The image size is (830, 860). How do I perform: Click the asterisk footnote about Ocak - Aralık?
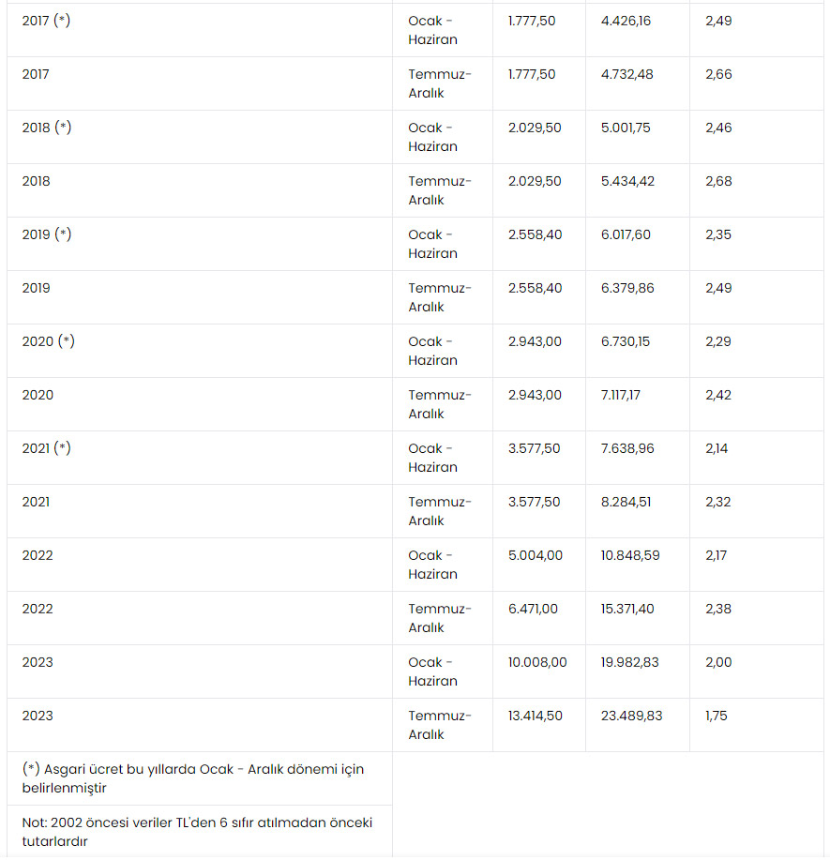tap(192, 778)
